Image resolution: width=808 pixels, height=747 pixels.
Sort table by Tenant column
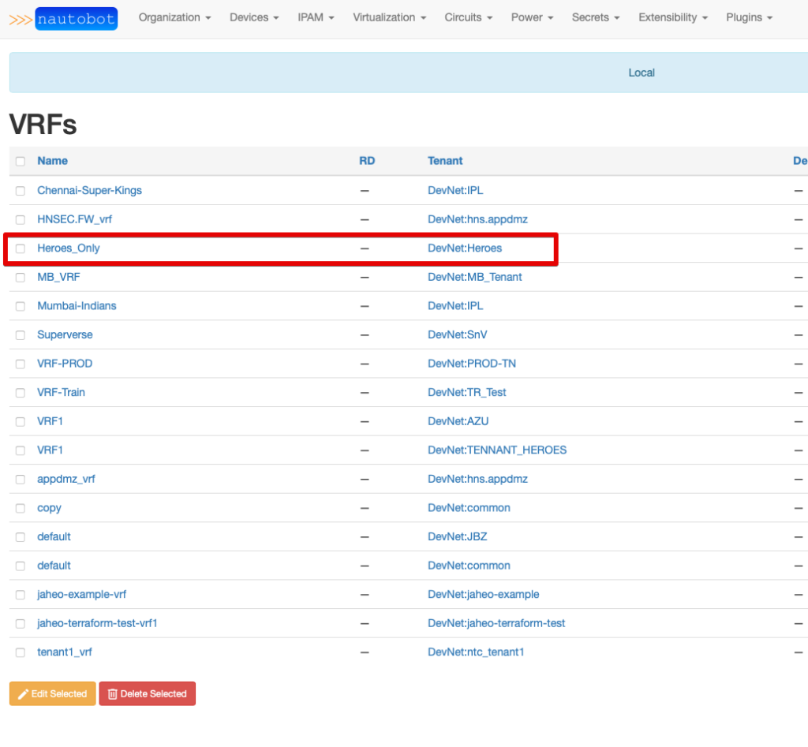pos(445,161)
